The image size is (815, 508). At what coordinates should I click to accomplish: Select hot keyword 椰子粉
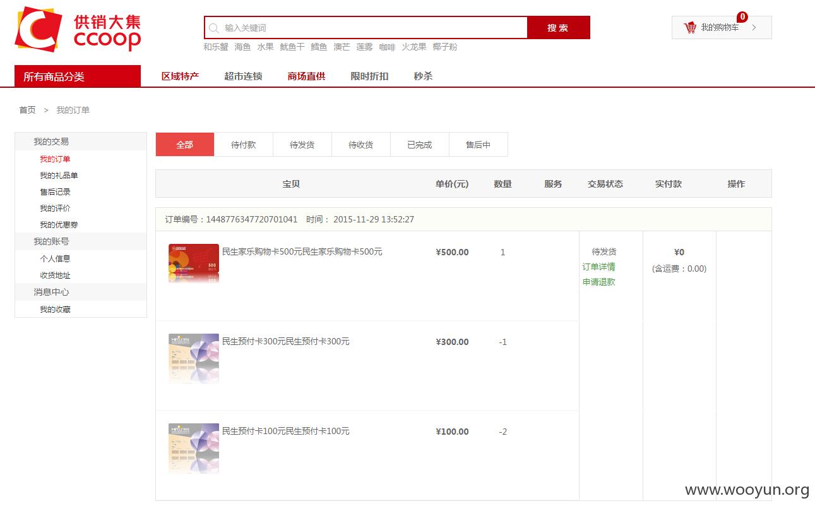445,47
